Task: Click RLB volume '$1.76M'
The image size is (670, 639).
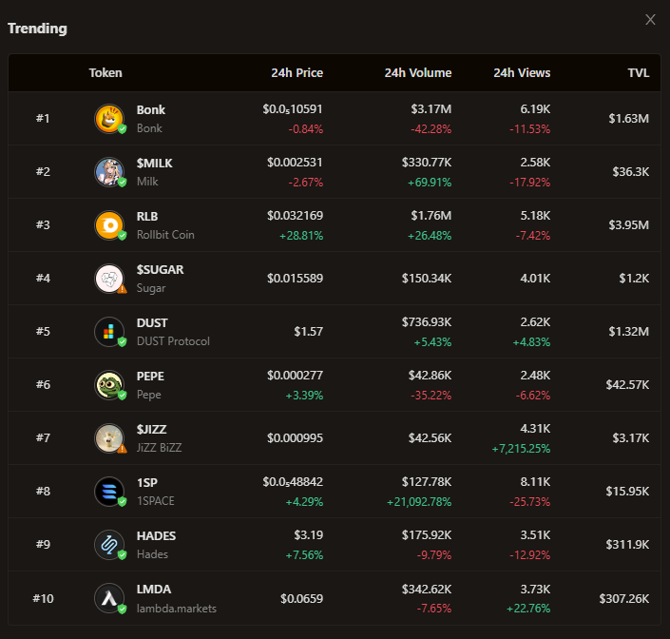Action: (x=431, y=216)
